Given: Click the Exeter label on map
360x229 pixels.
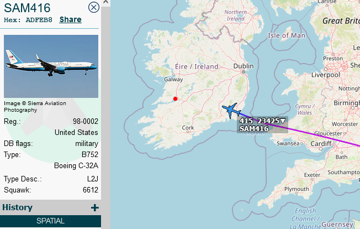Looking at the screenshot, I should point(312,175).
